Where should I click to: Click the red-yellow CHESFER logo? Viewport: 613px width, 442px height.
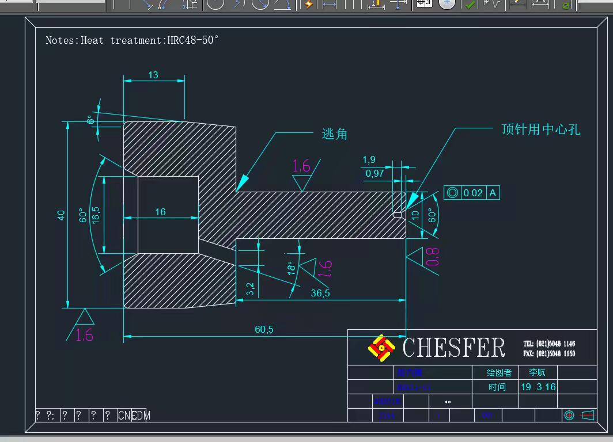coord(381,348)
